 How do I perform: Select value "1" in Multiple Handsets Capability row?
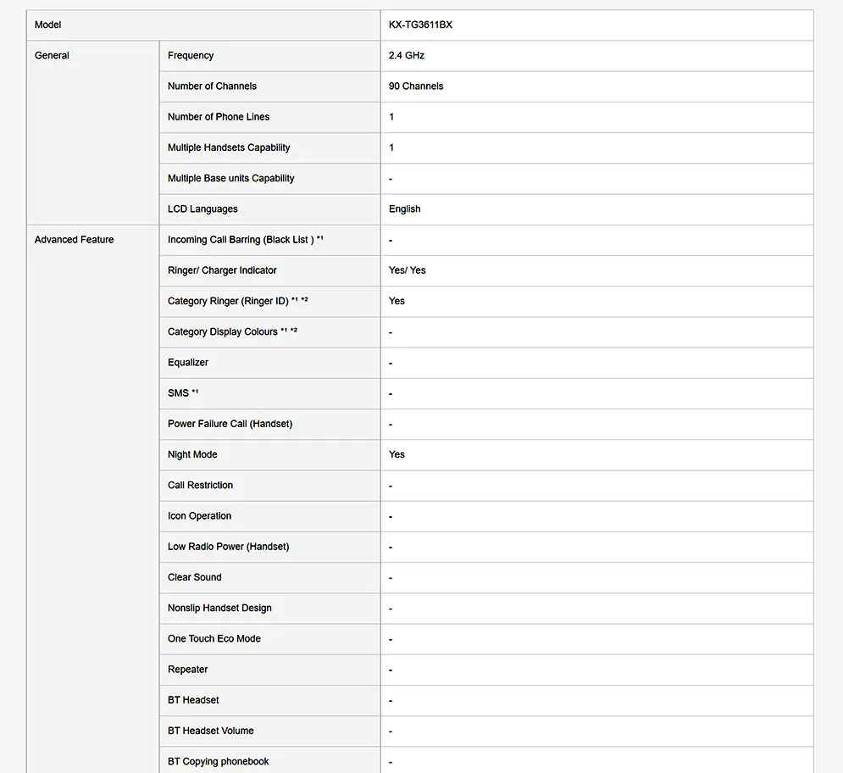click(391, 147)
